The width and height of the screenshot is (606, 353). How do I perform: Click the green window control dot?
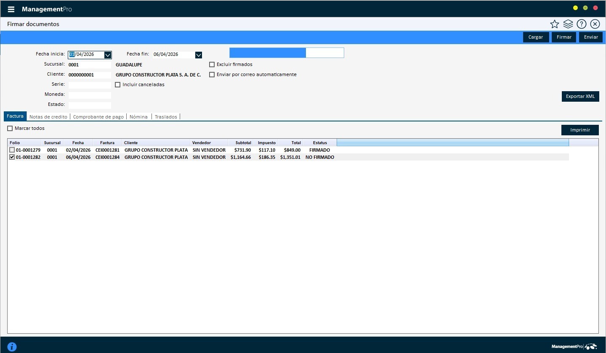pyautogui.click(x=585, y=8)
